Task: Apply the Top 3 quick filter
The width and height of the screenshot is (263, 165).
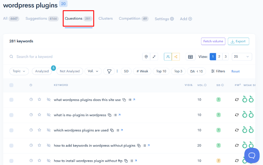Action: coord(178,71)
